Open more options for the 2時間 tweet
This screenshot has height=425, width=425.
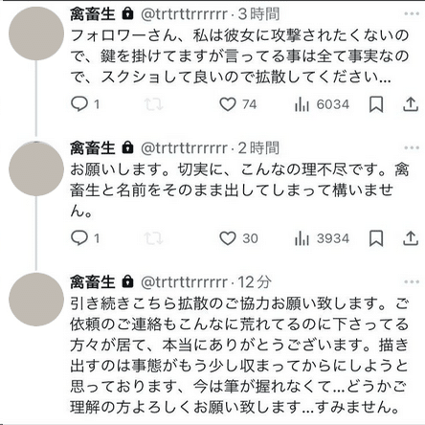(x=412, y=147)
